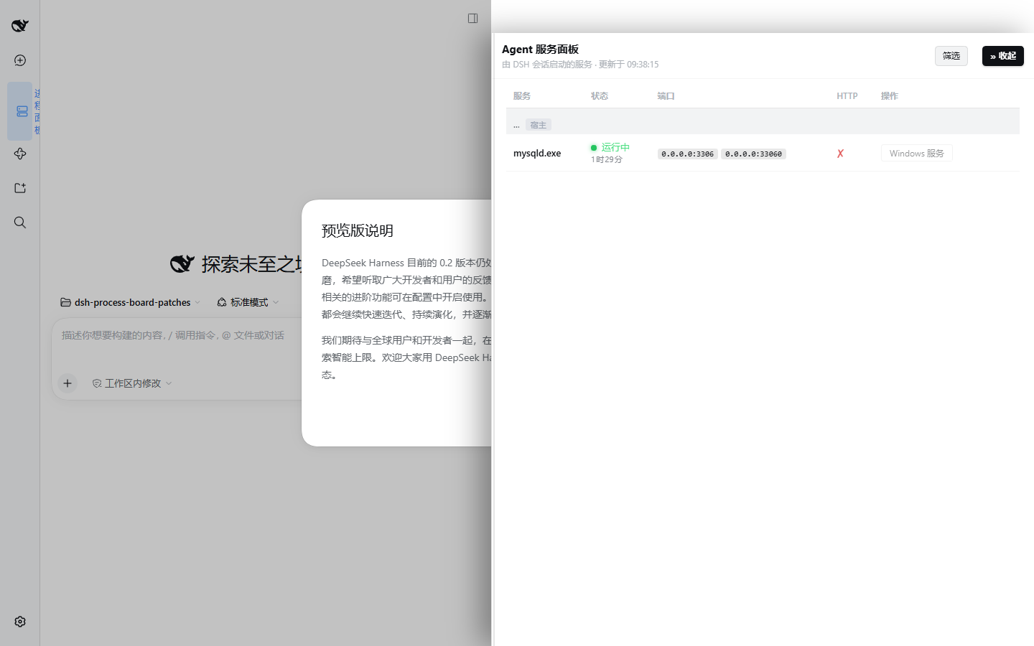Click the green running status dot for mysqld.exe
Image resolution: width=1034 pixels, height=646 pixels.
pos(594,148)
